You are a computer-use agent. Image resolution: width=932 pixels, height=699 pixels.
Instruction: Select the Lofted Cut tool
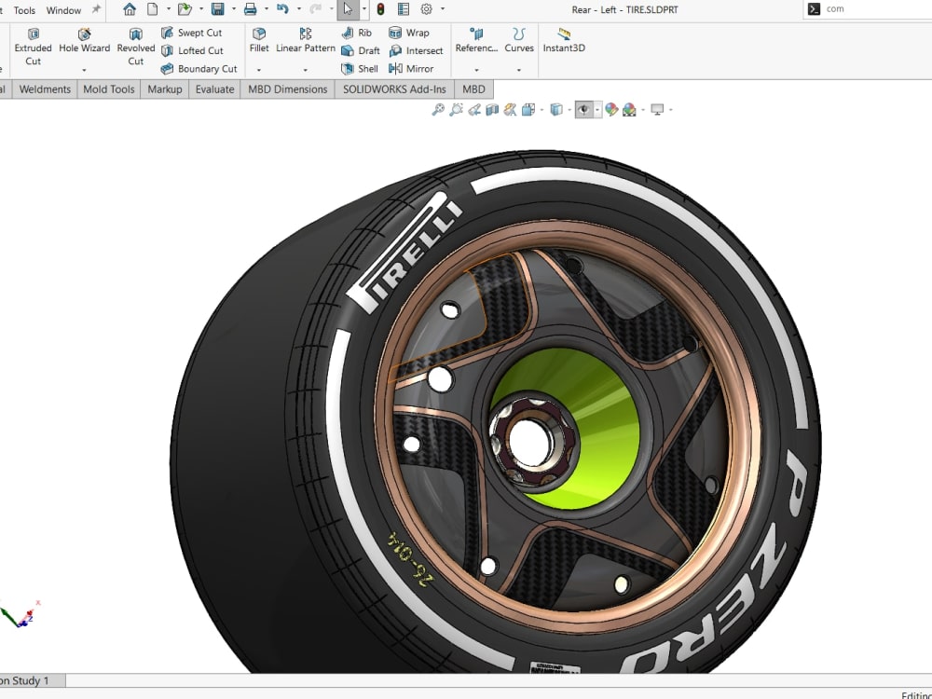[x=193, y=50]
